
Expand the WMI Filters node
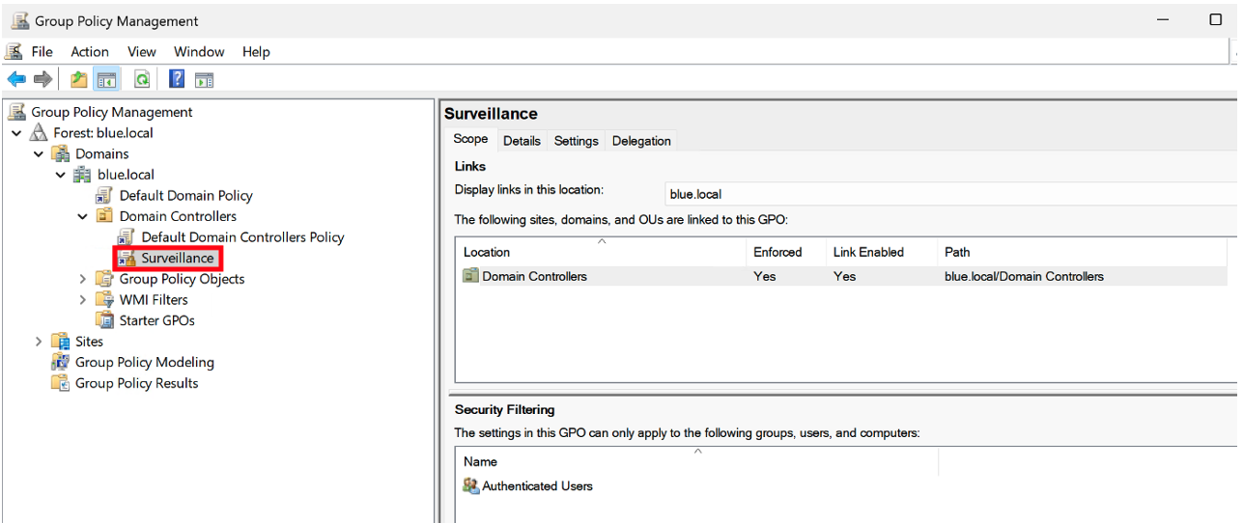pyautogui.click(x=83, y=300)
